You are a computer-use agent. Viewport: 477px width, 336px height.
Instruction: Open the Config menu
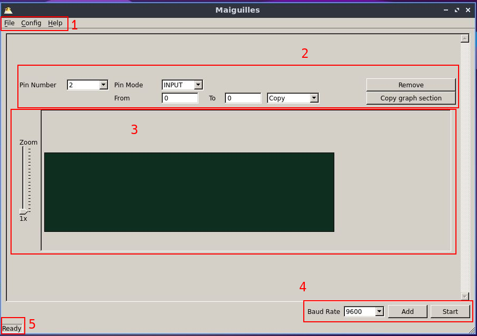(x=31, y=23)
